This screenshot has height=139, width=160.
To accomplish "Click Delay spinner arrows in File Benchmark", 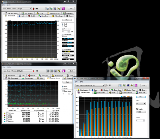I will pyautogui.click(x=144, y=121).
